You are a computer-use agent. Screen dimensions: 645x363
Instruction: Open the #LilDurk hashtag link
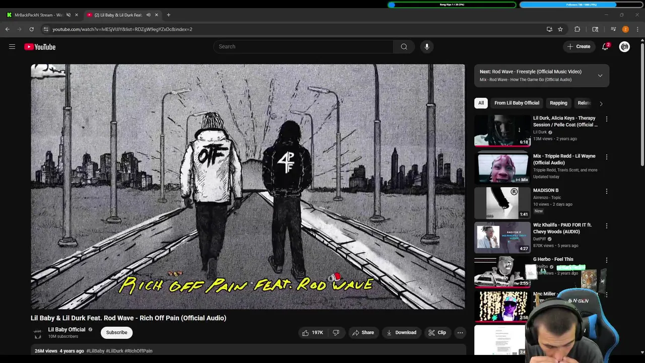click(x=114, y=351)
